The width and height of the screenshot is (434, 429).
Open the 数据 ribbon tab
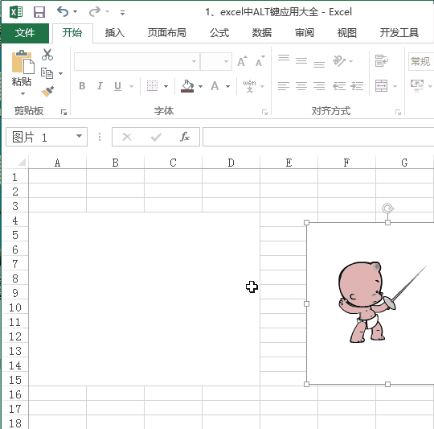point(261,33)
